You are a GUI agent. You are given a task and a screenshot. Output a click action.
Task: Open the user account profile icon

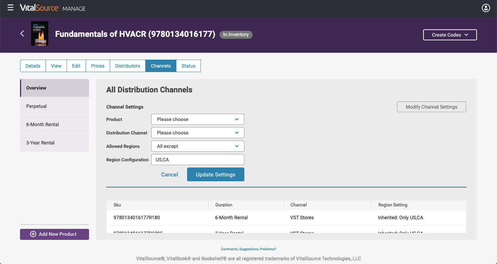486,8
